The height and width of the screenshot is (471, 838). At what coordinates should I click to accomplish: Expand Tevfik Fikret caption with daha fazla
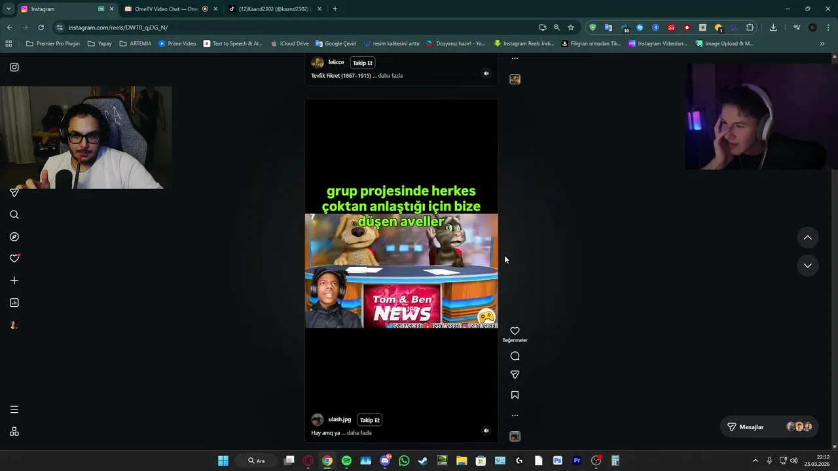click(390, 76)
